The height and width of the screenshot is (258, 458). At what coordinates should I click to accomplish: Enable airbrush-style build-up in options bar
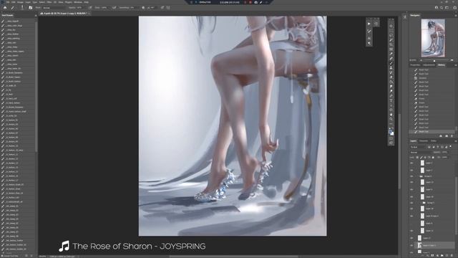114,8
